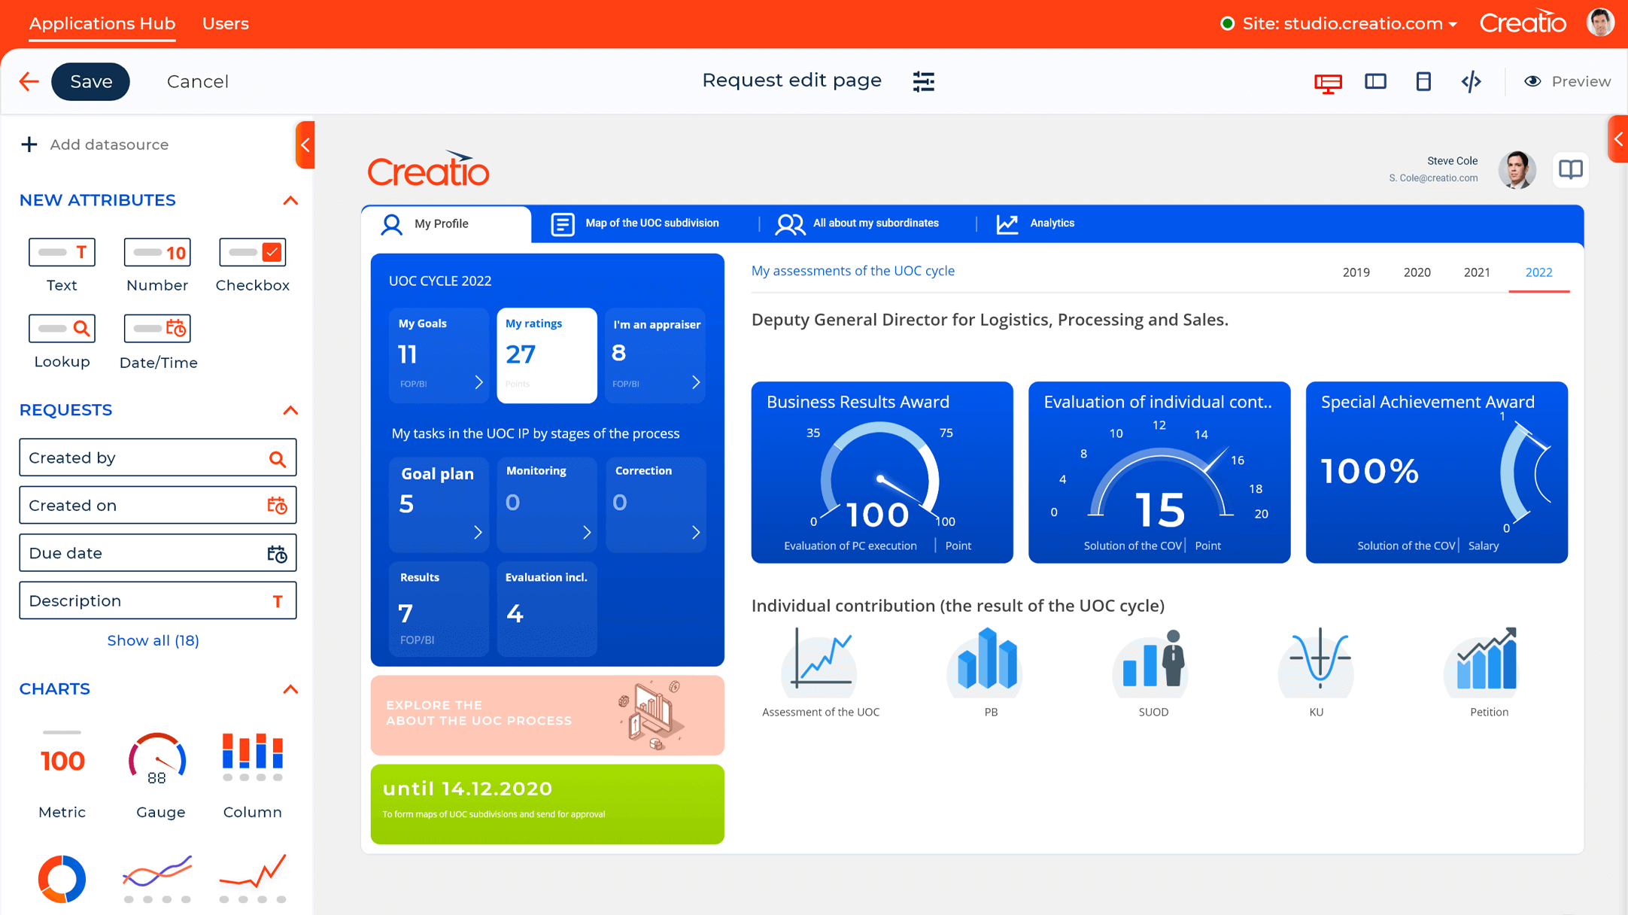1628x915 pixels.
Task: Open the Users menu item
Action: (x=225, y=23)
